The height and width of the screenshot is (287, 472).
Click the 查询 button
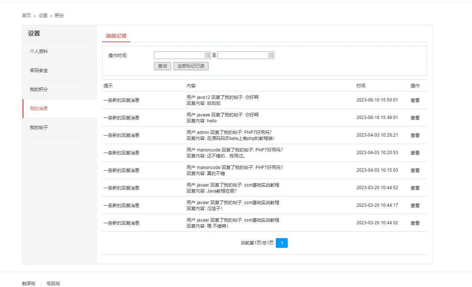coord(163,66)
